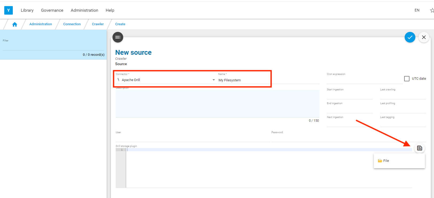Open the round hamburger menu icon
Image resolution: width=434 pixels, height=198 pixels.
(x=118, y=37)
